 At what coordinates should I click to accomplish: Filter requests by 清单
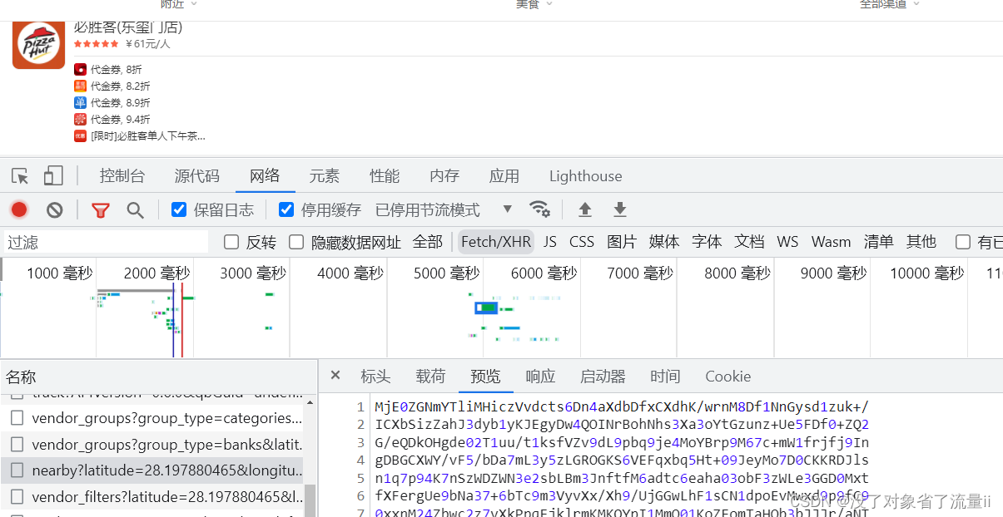[878, 242]
